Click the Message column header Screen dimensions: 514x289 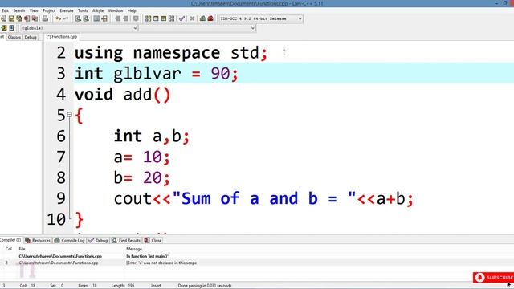pos(134,249)
